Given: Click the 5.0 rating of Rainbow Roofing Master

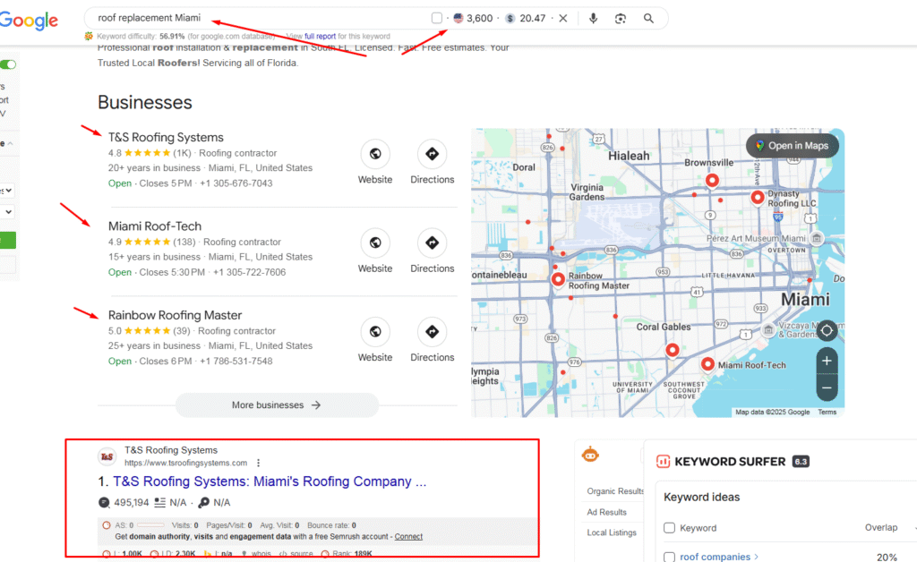Looking at the screenshot, I should (x=139, y=330).
